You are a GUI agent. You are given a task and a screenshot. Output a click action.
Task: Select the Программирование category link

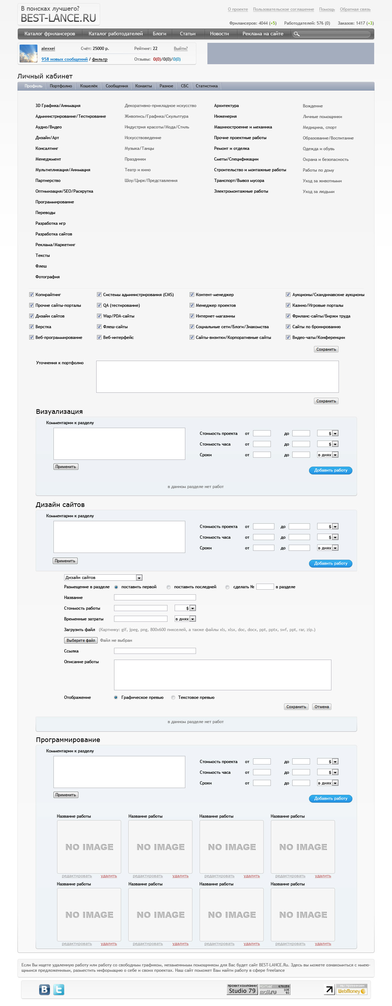coord(55,202)
